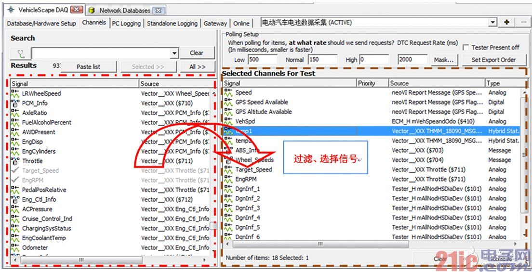The image size is (532, 272).
Task: Click the AWDPresent signal icon
Action: [15, 132]
